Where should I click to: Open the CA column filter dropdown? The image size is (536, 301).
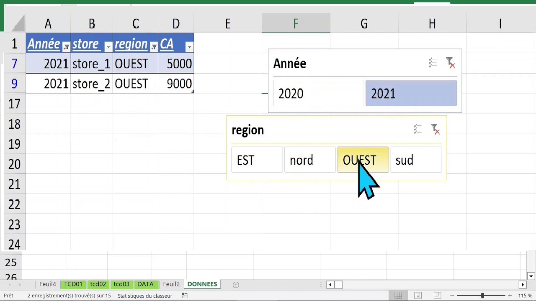coord(189,47)
